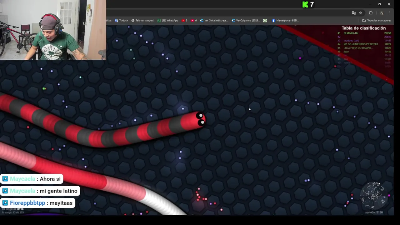Click the Kick badge beside Fioreppbbtpp
The image size is (400, 225).
point(5,203)
